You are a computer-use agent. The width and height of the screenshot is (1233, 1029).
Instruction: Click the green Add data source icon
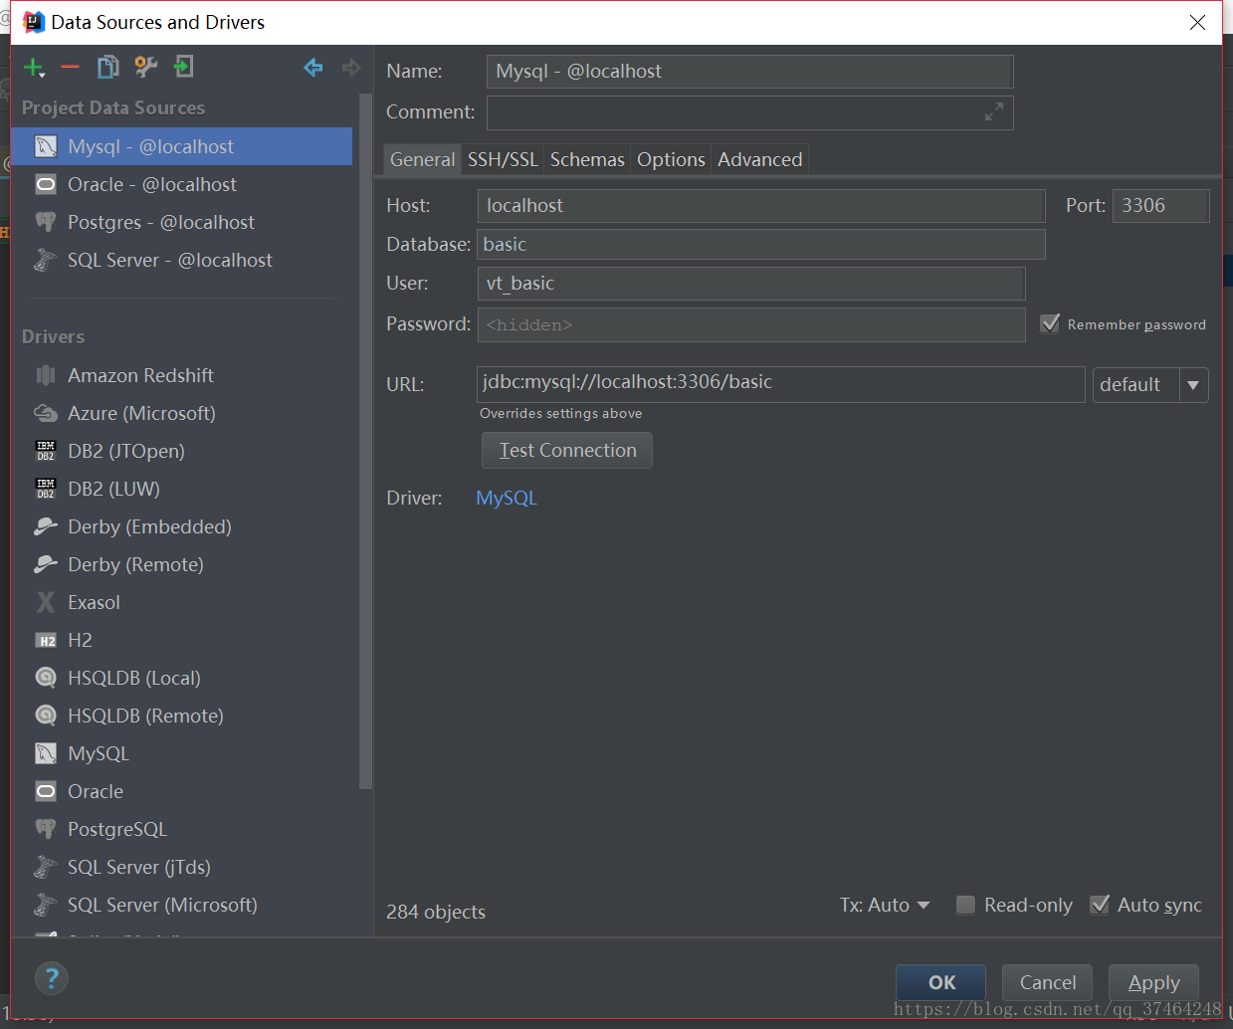32,67
